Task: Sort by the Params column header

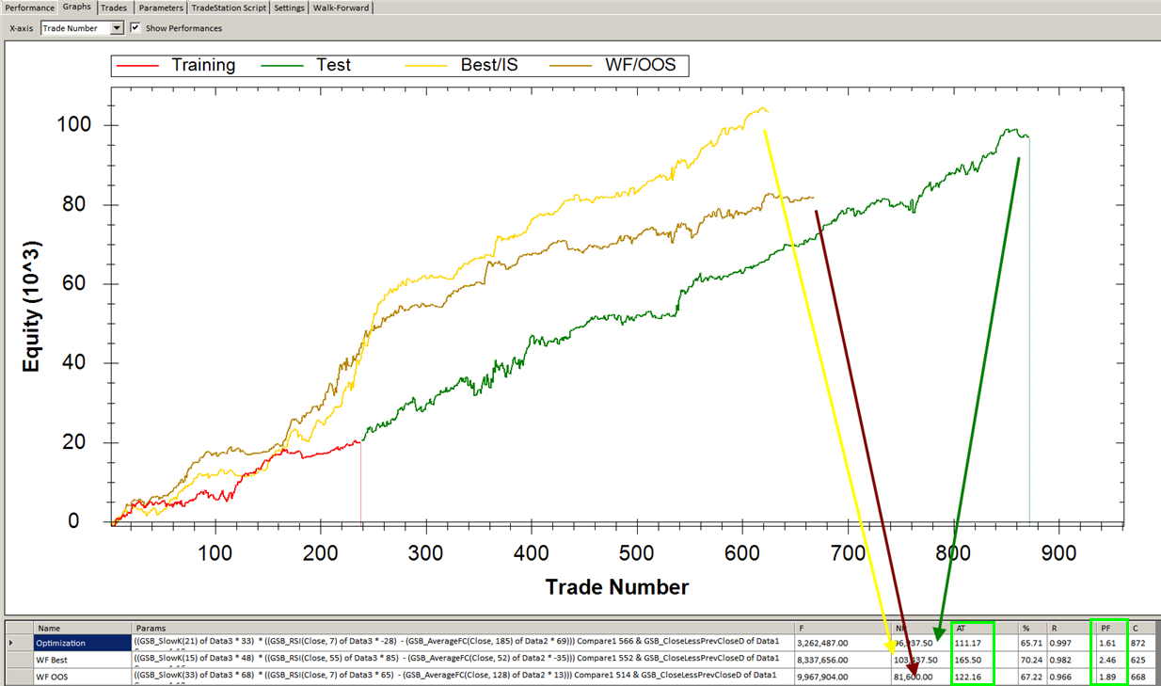Action: coord(461,627)
